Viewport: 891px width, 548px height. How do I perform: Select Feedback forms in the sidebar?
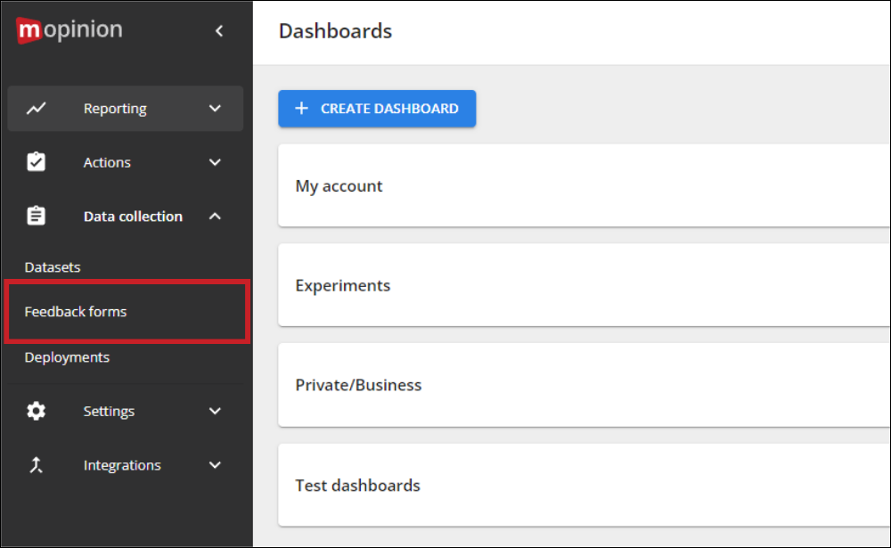point(76,312)
